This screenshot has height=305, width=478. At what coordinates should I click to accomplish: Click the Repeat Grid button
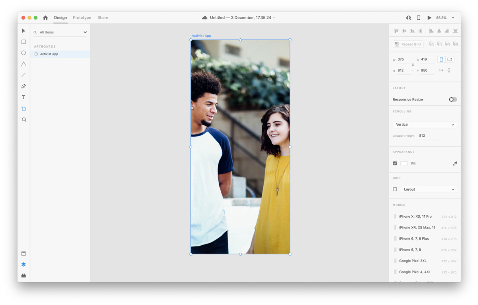tap(408, 44)
